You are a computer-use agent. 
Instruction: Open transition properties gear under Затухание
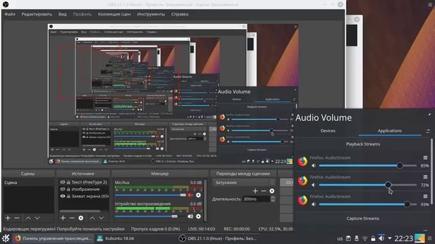pos(272,191)
